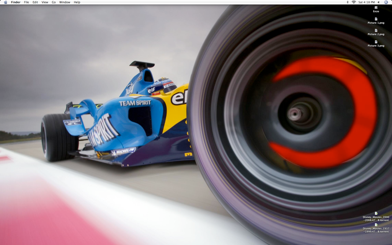Open Spotlight search magnifier

tap(386, 2)
